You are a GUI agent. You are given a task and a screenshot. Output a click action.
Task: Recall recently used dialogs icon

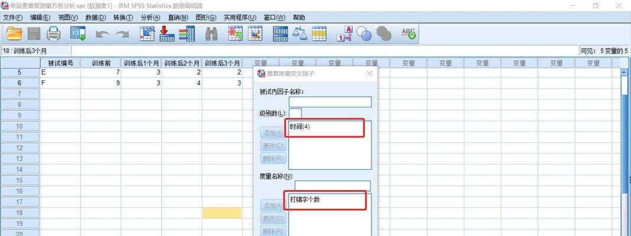click(77, 34)
